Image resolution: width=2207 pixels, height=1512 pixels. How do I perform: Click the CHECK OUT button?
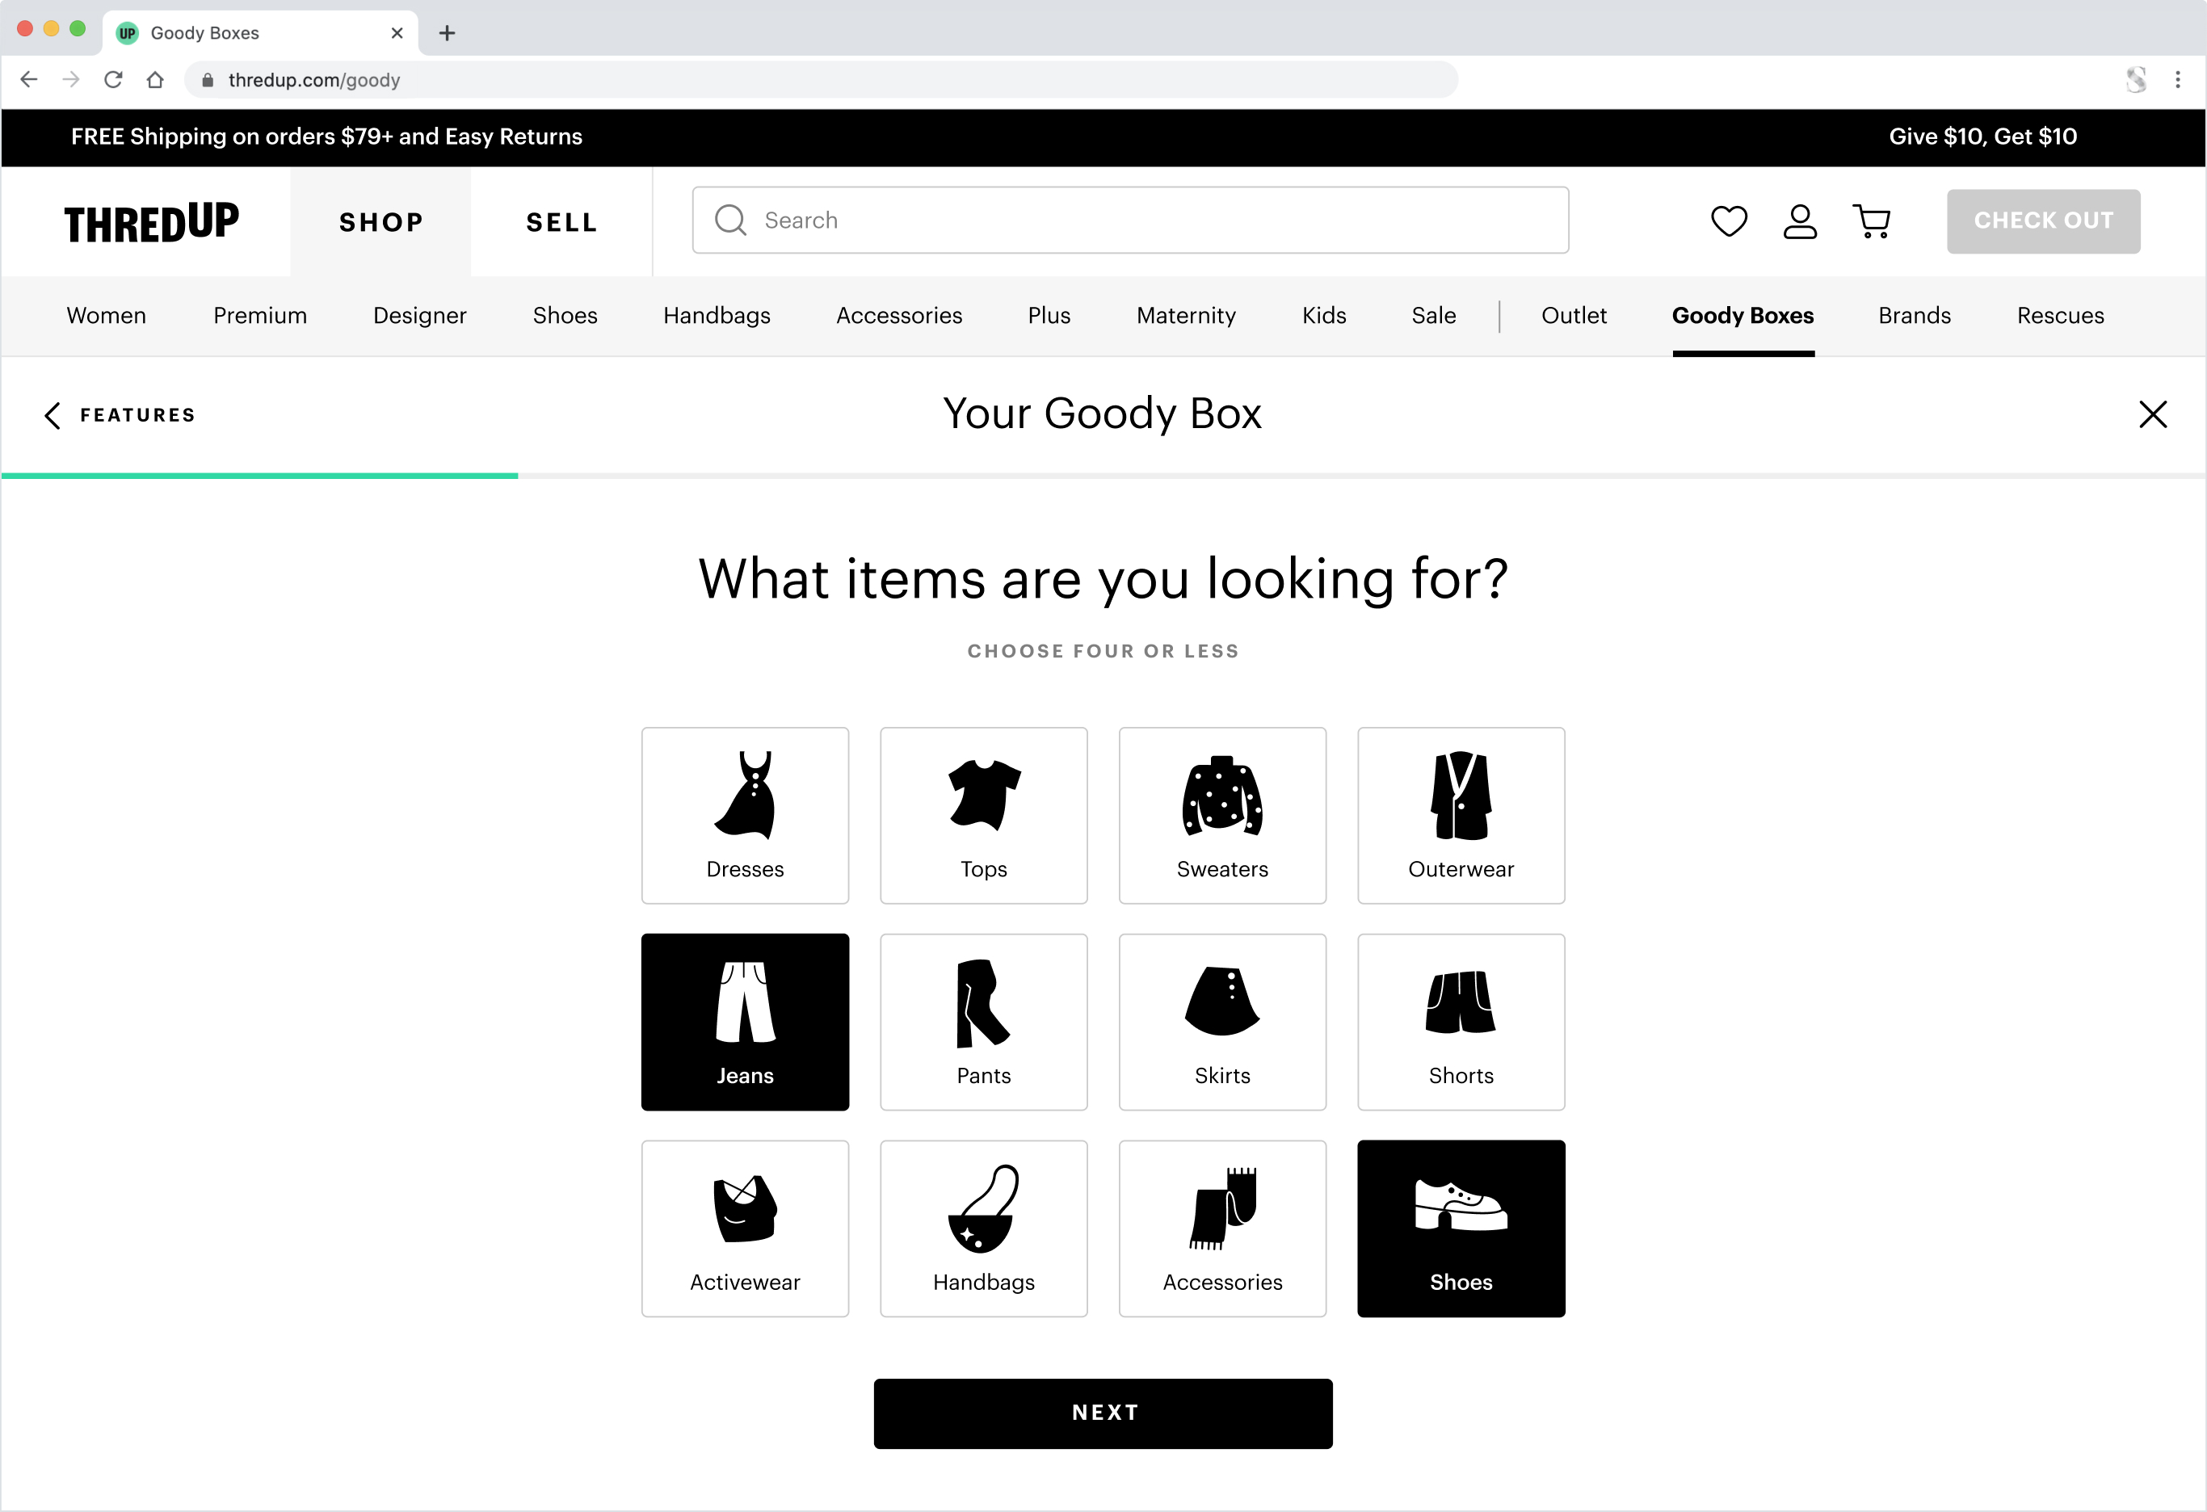pos(2043,221)
